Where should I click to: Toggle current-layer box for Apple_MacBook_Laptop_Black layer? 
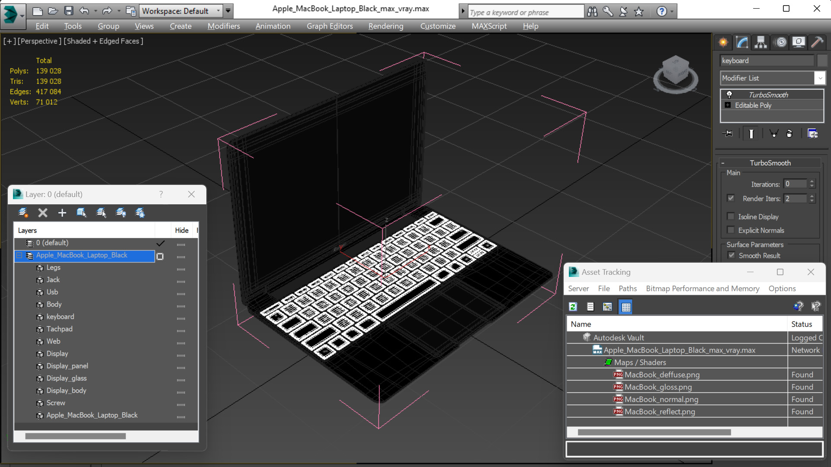(x=160, y=257)
